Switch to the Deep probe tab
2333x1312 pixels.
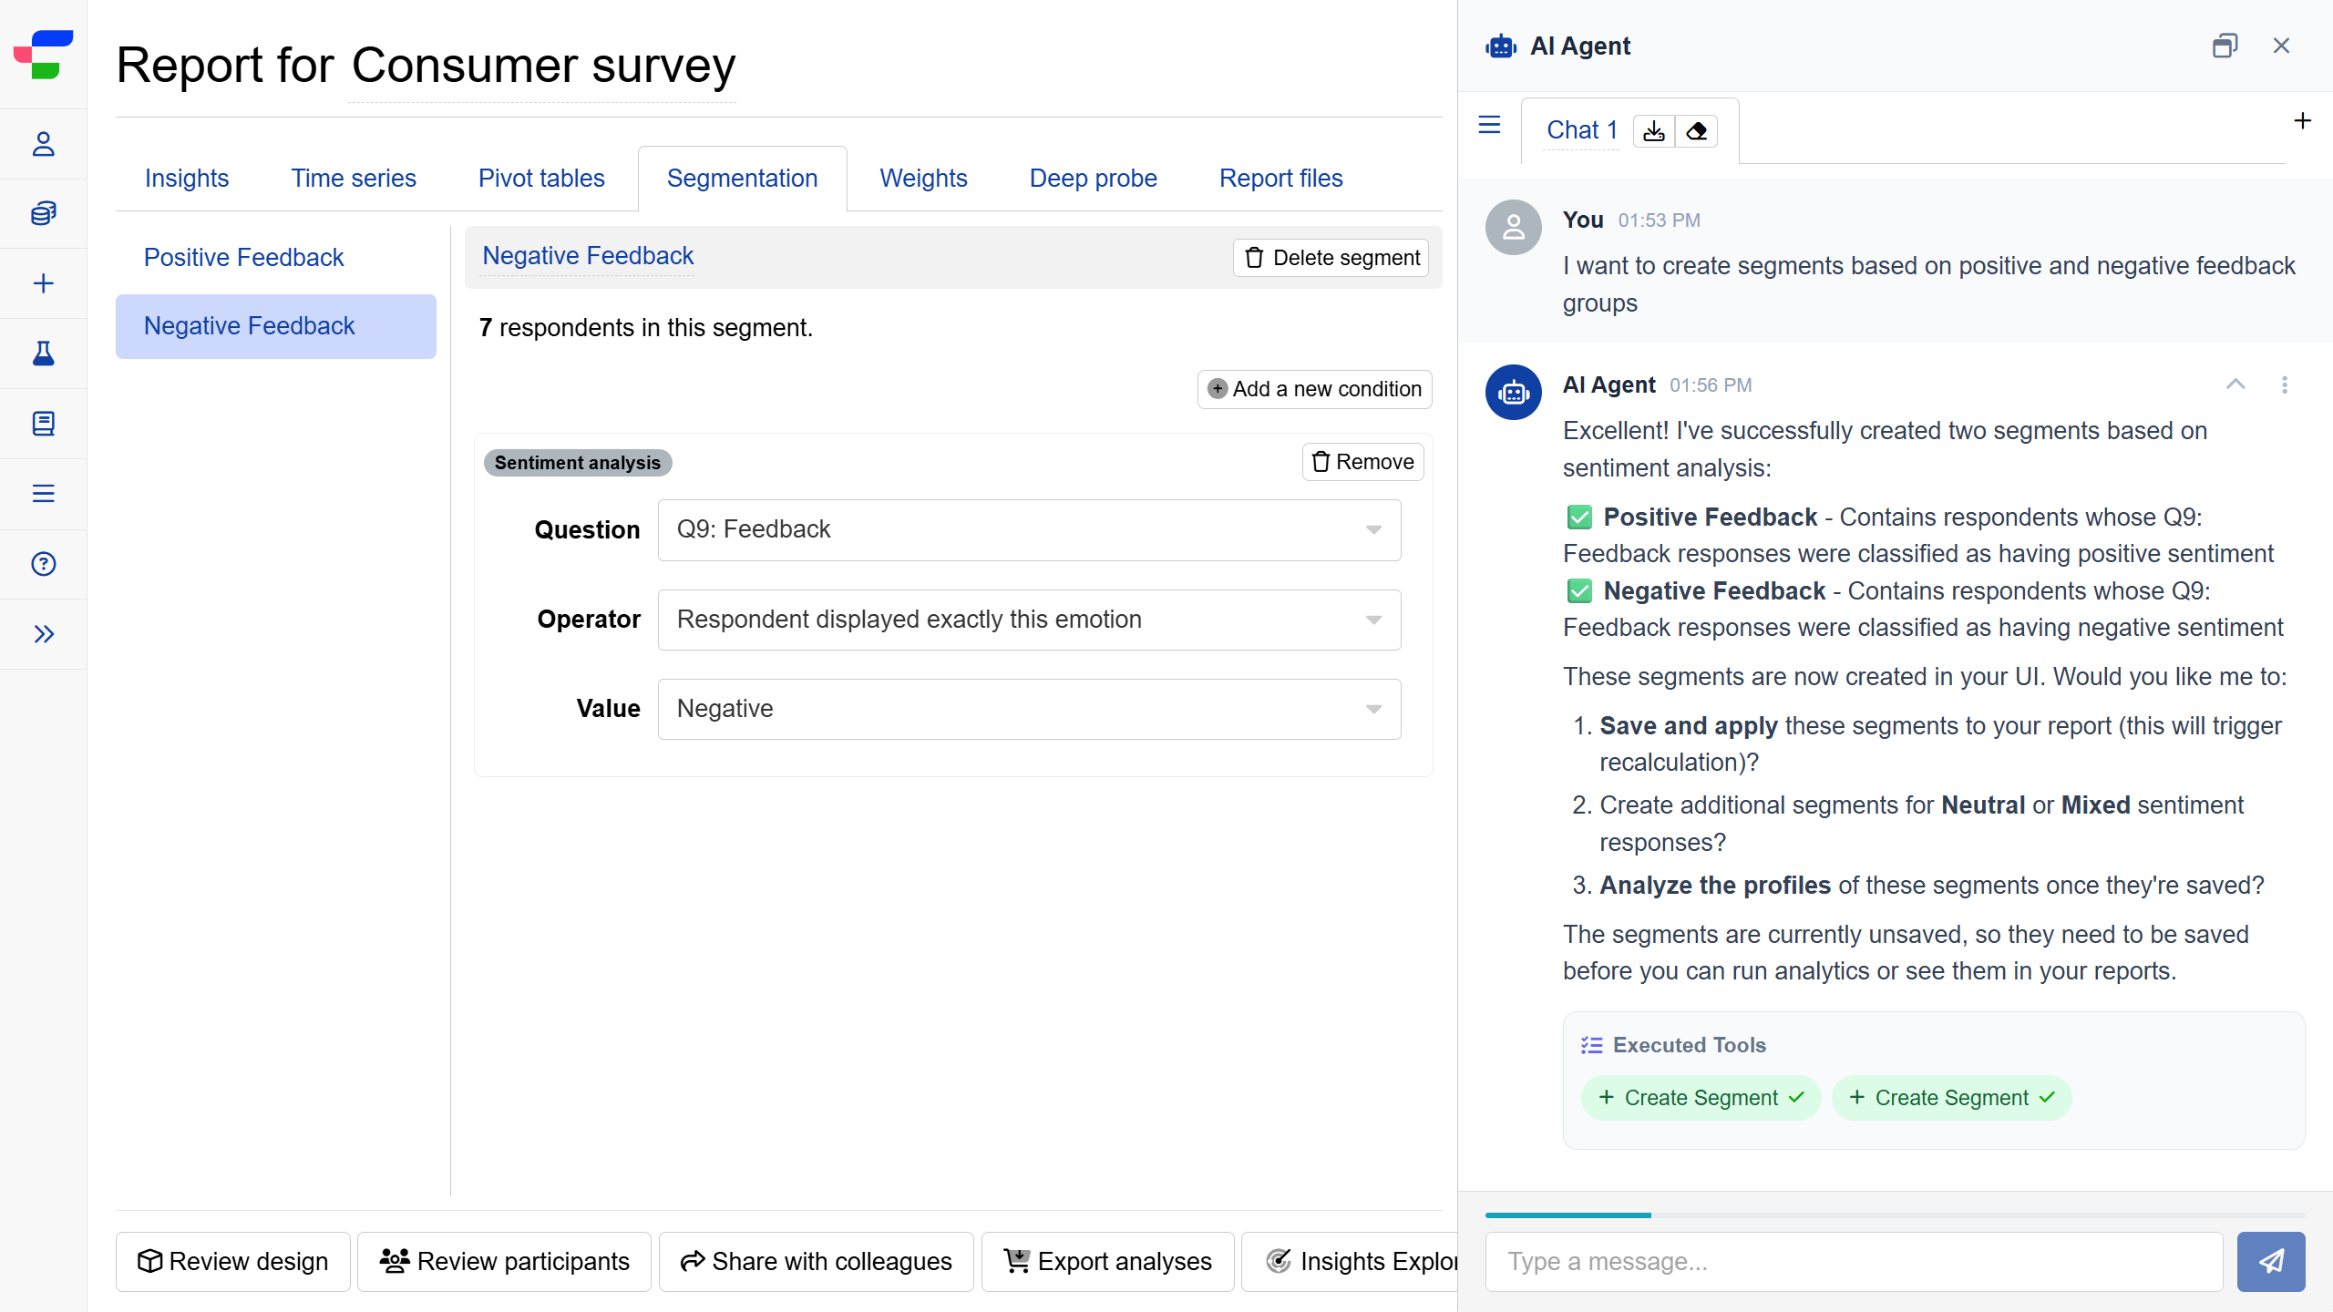[x=1093, y=179]
